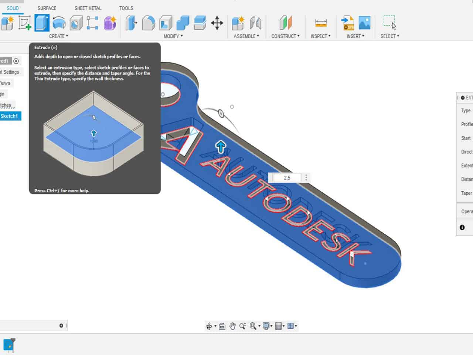This screenshot has height=355, width=473.
Task: Activate the Move/Copy arrows tool
Action: coord(217,23)
